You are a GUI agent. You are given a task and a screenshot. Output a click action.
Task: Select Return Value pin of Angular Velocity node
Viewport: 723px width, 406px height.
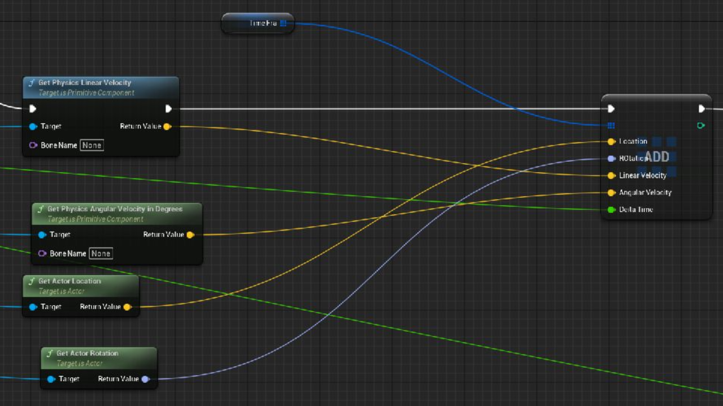coord(190,235)
